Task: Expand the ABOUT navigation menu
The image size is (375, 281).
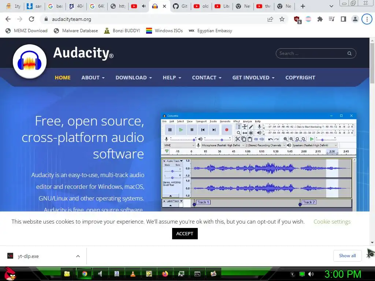Action: click(93, 78)
